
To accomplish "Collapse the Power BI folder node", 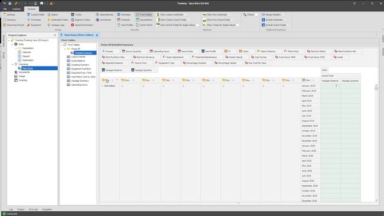I will [65, 49].
